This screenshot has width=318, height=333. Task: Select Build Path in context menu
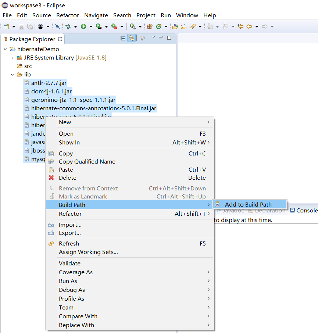click(130, 205)
